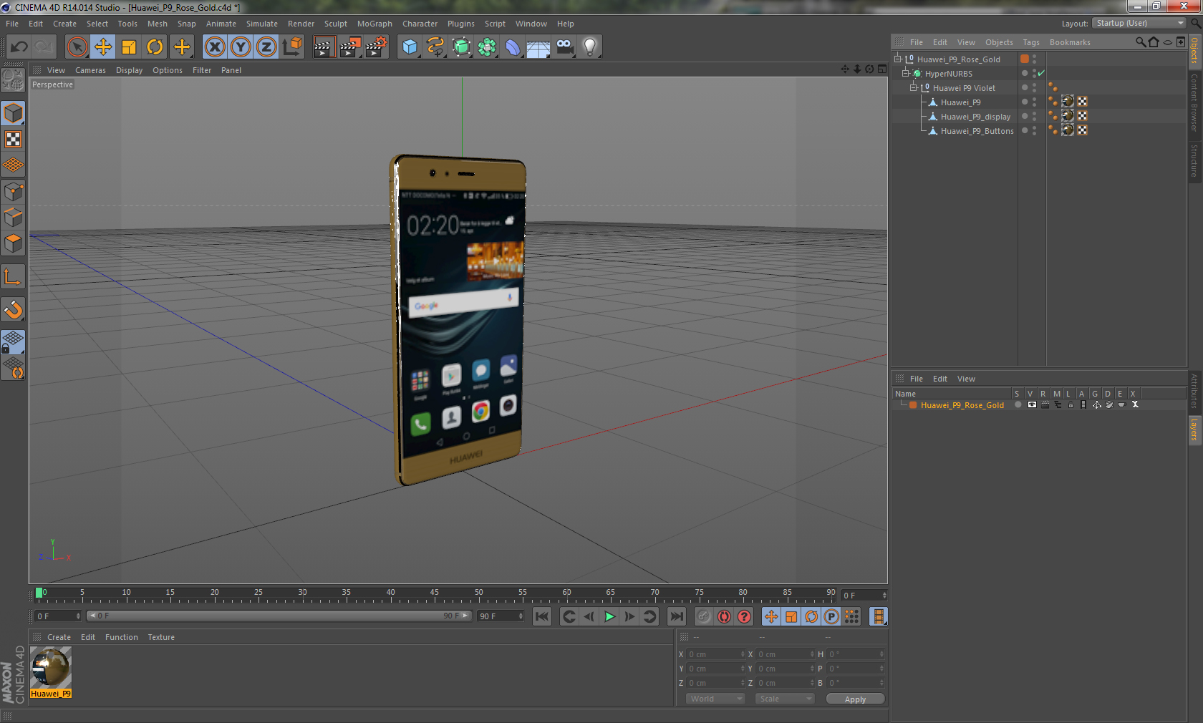Collapse the Huawei_P9_Rose_Gold object tree
The width and height of the screenshot is (1203, 723).
[x=898, y=59]
